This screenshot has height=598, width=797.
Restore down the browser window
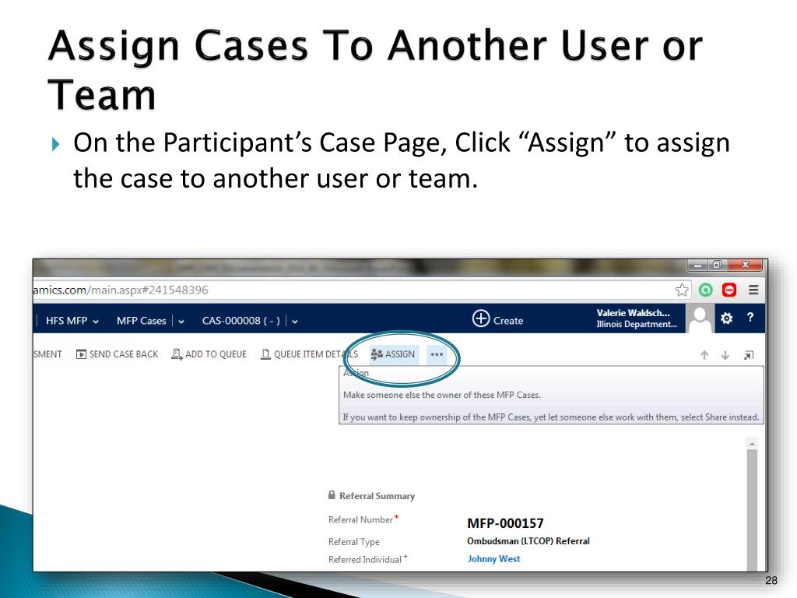point(717,265)
